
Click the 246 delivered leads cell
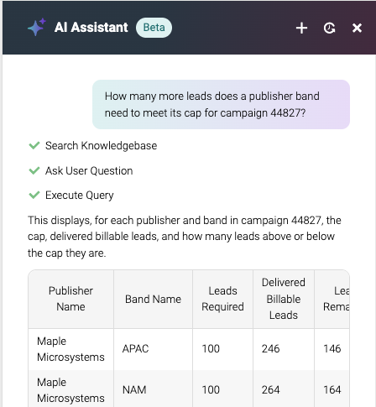click(284, 349)
